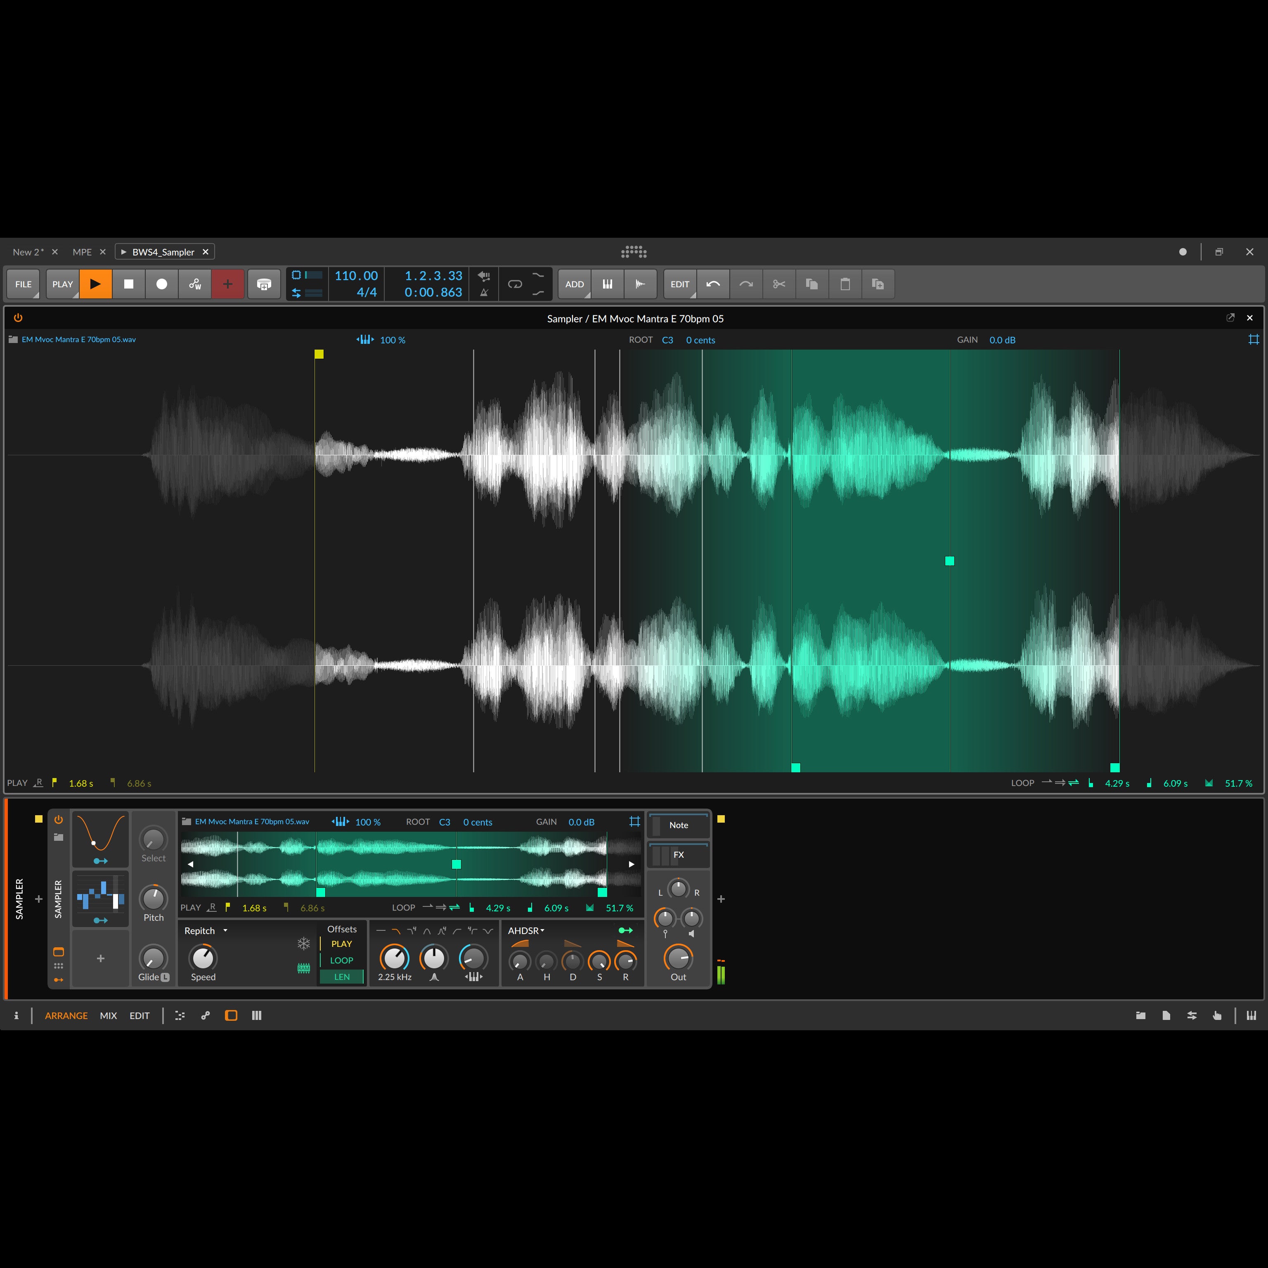Toggle the RAM load icon
Image resolution: width=1268 pixels, height=1268 pixels.
(303, 968)
